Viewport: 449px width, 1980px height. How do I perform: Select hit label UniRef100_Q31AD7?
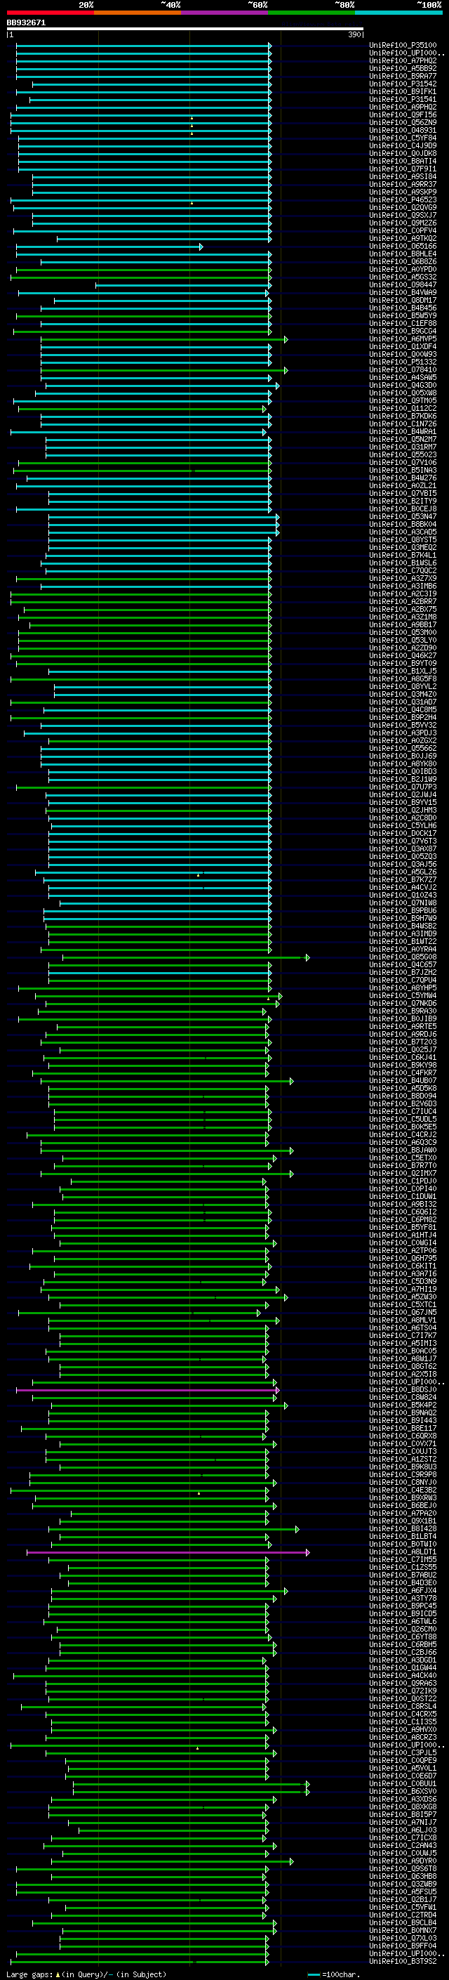403,702
